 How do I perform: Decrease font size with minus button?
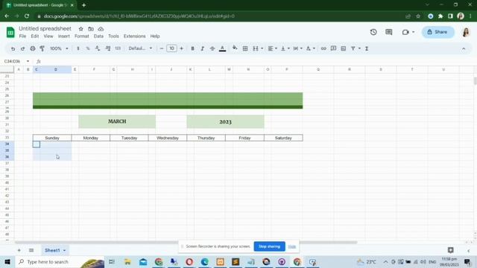(162, 48)
